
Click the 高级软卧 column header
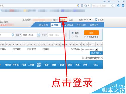pyautogui.click(x=39, y=65)
